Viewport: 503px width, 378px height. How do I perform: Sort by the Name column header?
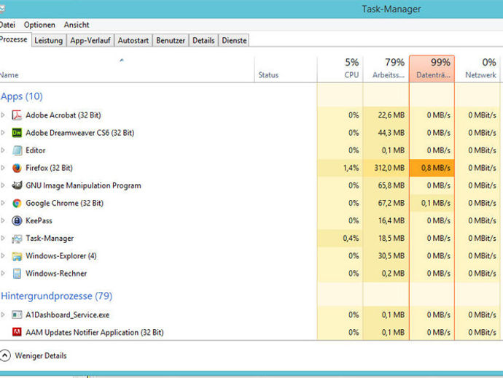(127, 69)
